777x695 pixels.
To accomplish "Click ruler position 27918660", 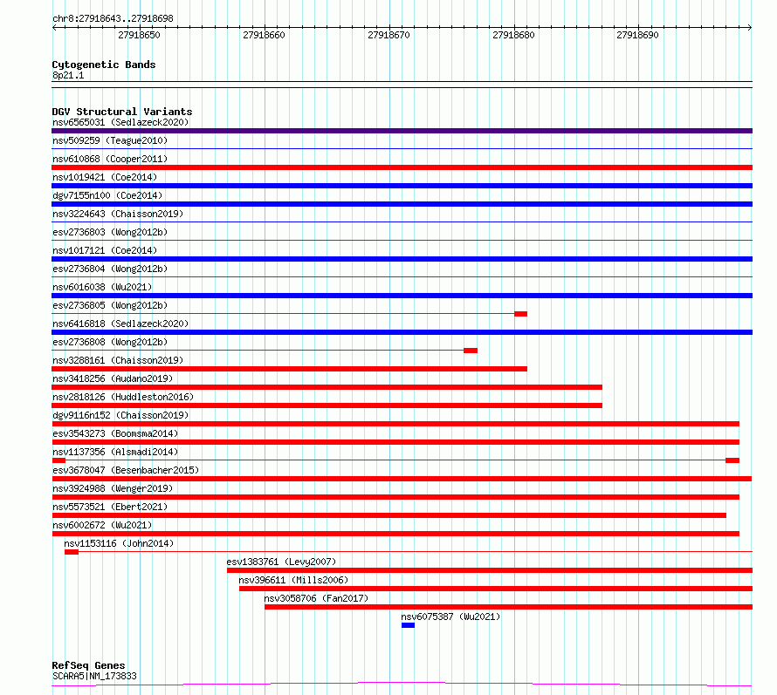I will click(x=265, y=35).
